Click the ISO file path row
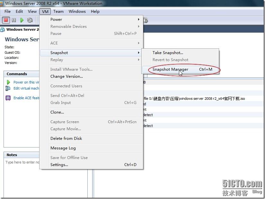This screenshot has height=199, width=265. pos(203,99)
